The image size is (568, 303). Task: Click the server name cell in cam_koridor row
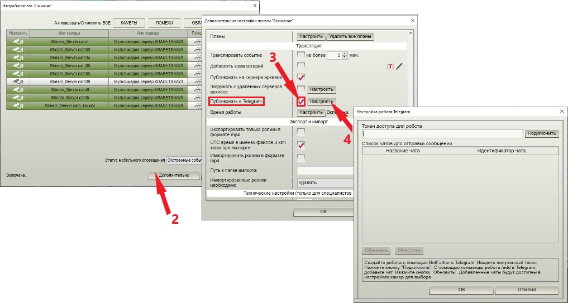(149, 105)
